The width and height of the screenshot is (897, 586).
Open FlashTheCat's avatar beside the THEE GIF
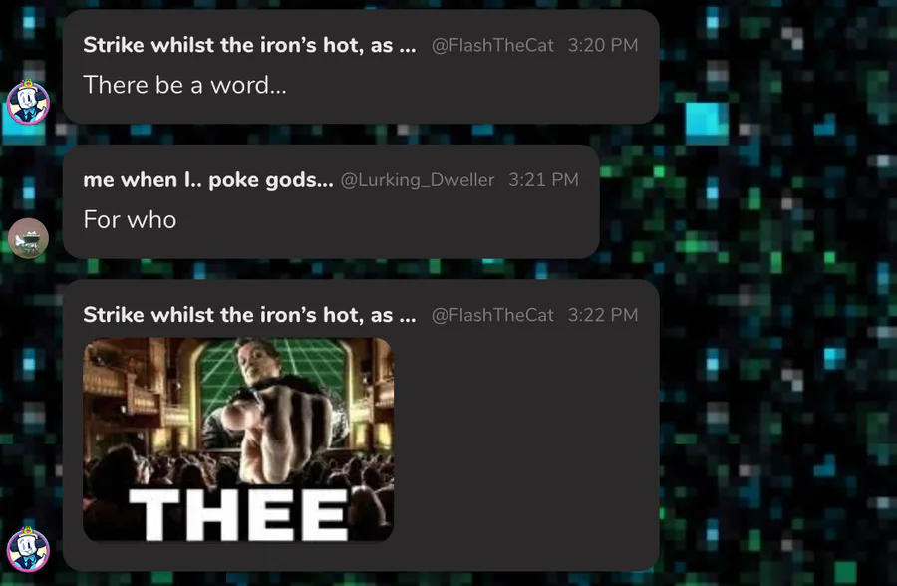pos(28,550)
